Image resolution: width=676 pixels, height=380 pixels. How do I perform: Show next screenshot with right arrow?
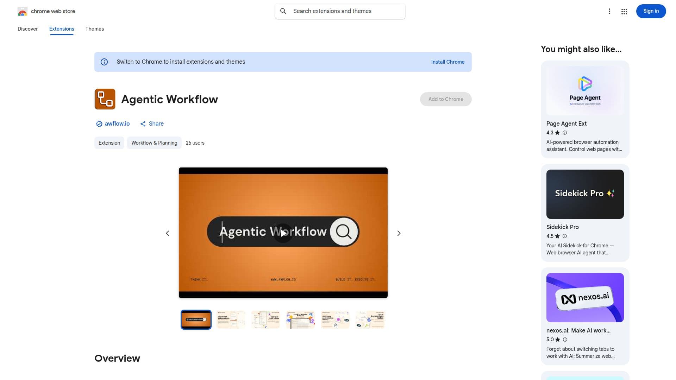(x=399, y=233)
